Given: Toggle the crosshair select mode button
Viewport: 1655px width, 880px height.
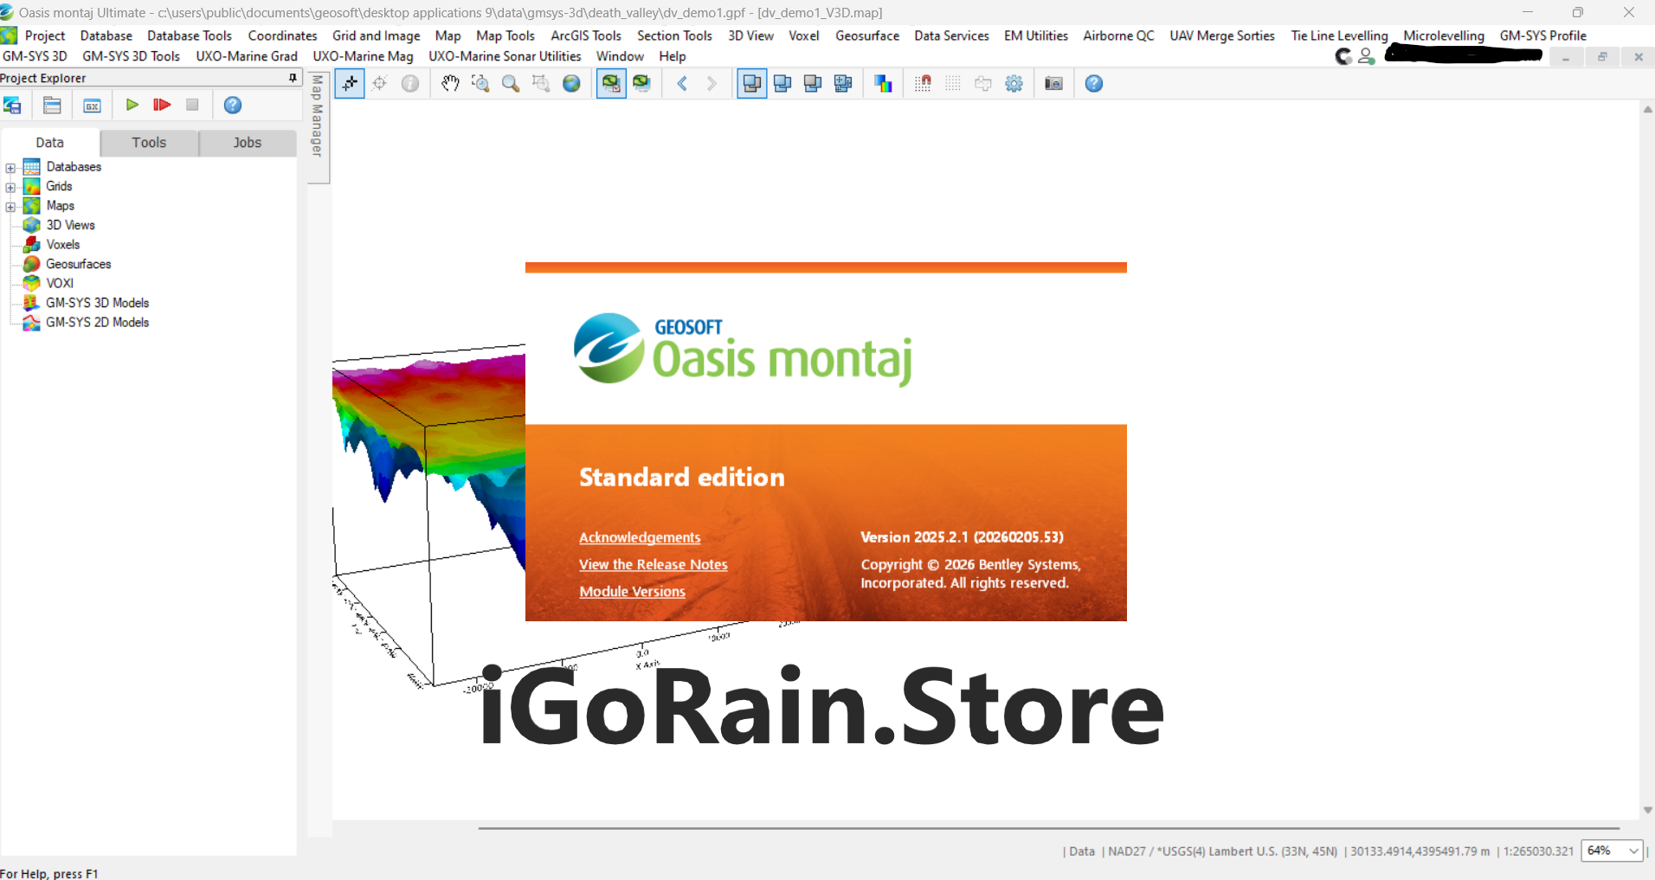Looking at the screenshot, I should pyautogui.click(x=350, y=84).
